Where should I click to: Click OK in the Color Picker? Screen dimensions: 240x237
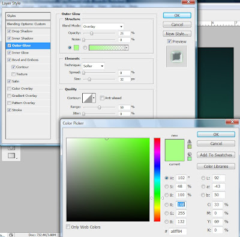(216, 134)
